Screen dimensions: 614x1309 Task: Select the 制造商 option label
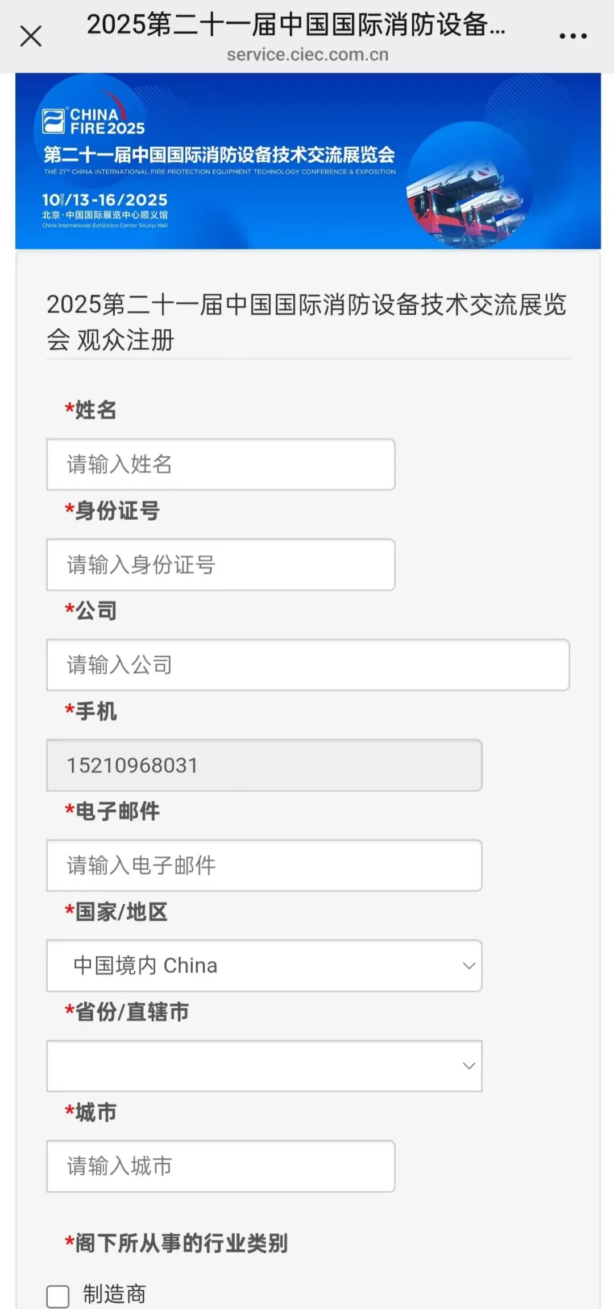(115, 1294)
